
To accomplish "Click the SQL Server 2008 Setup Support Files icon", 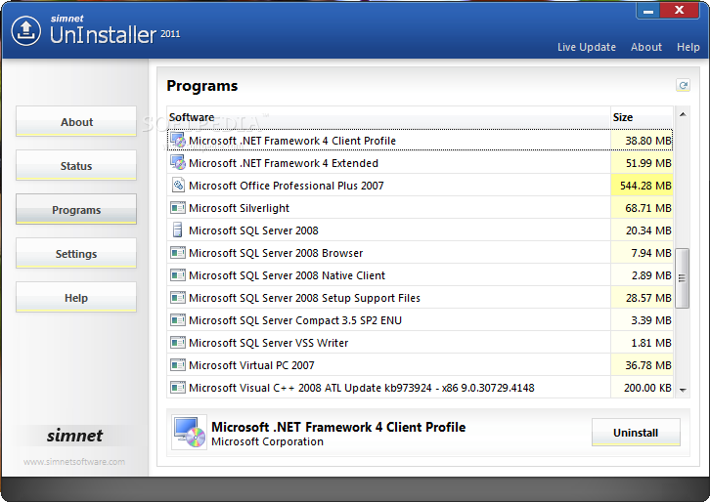I will [178, 297].
